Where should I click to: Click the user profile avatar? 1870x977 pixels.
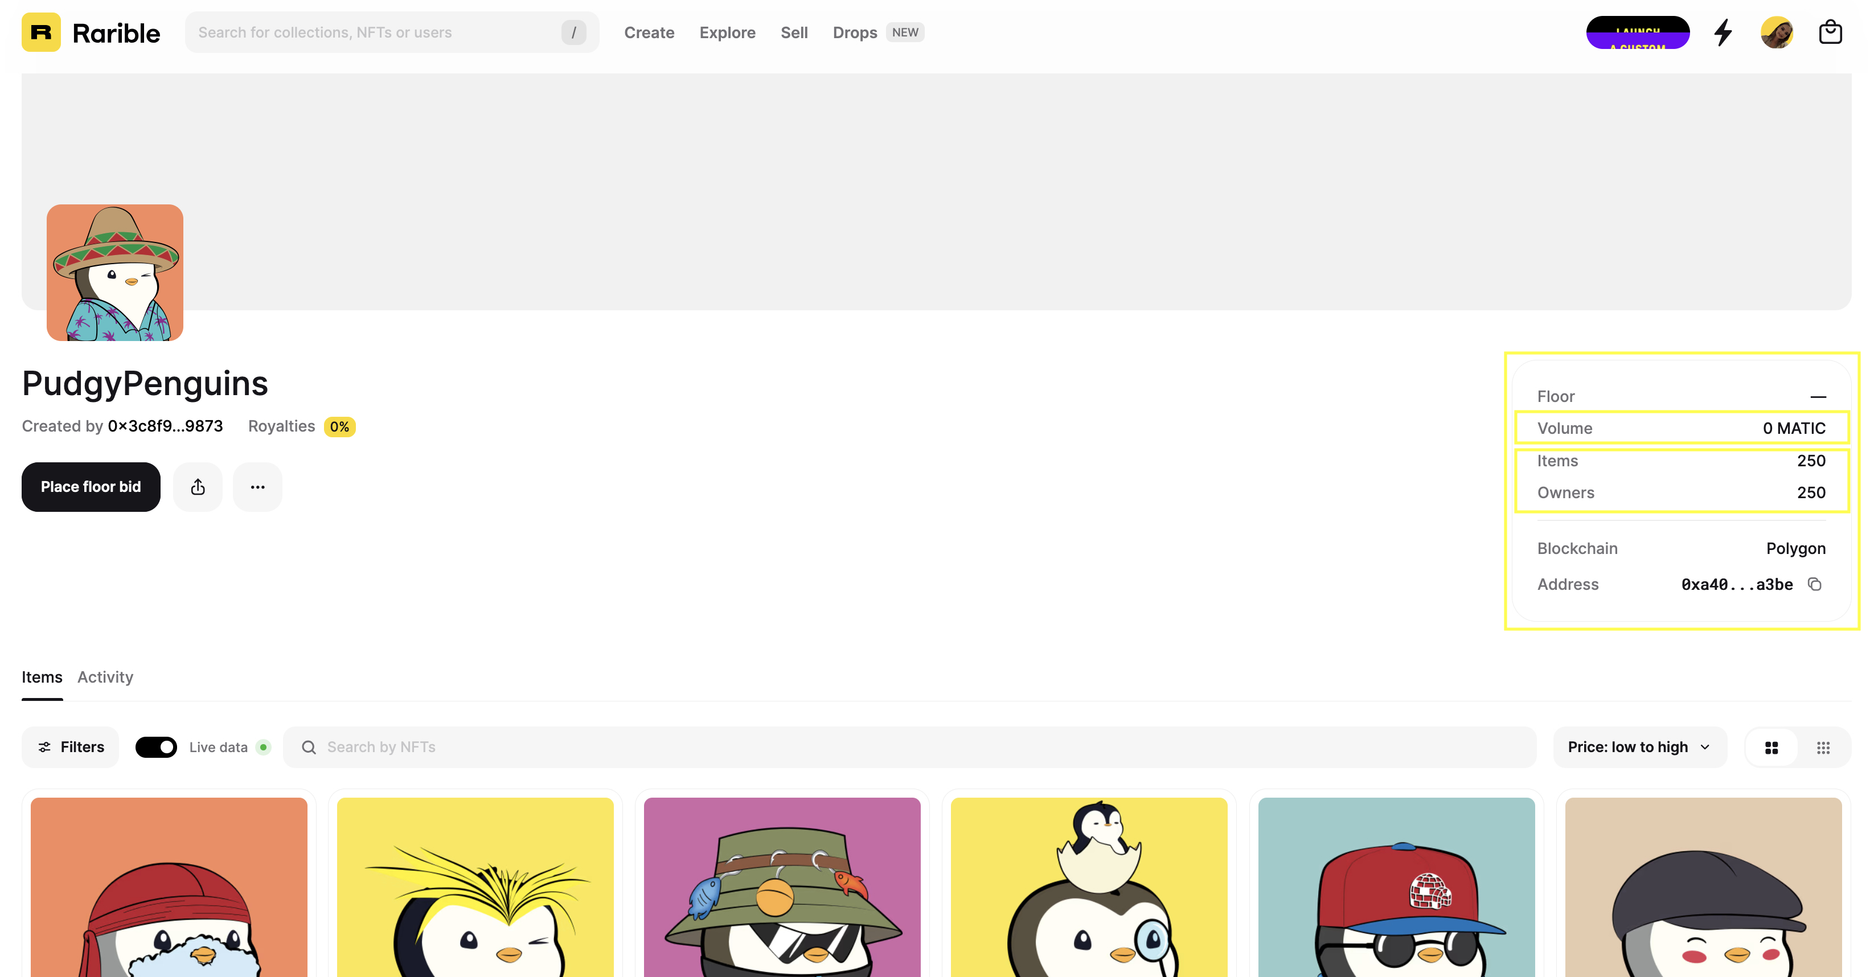[1775, 32]
